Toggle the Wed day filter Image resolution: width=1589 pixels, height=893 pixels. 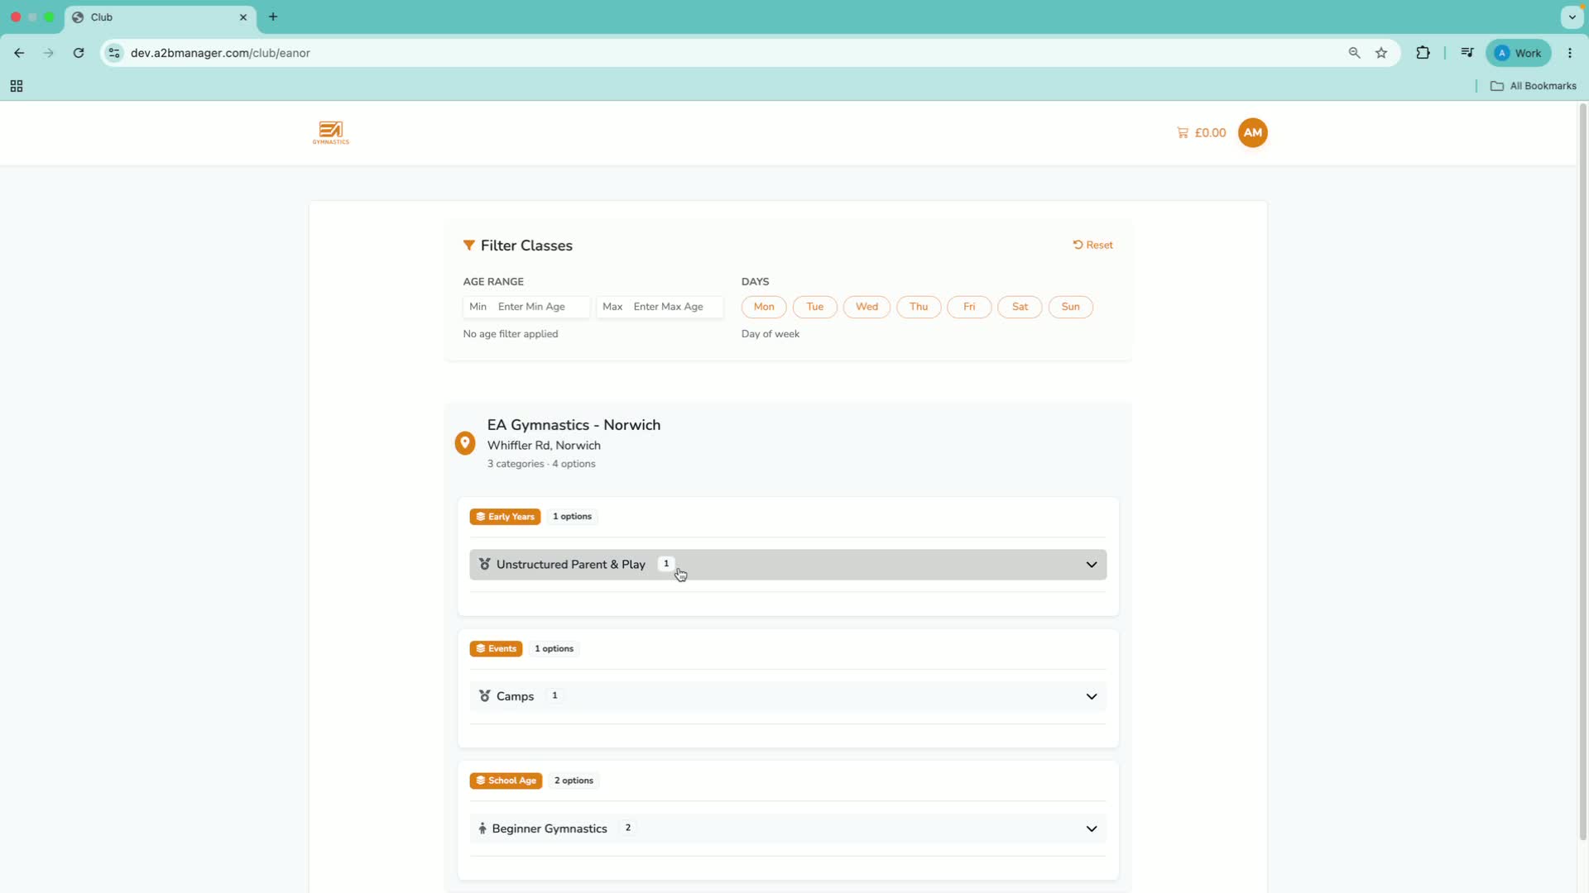[867, 307]
